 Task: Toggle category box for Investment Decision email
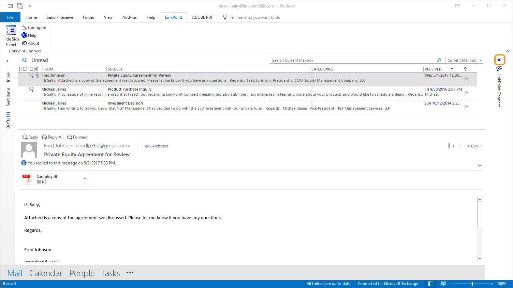pos(312,103)
